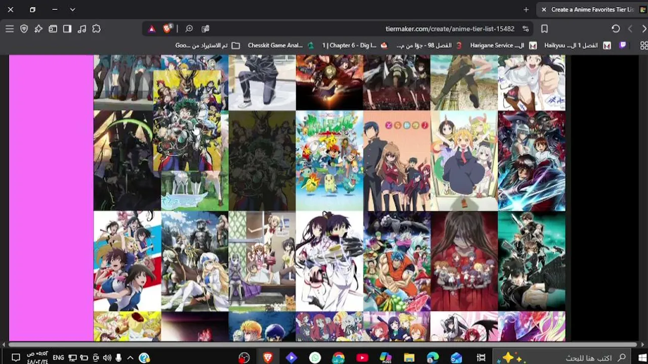Open YouTube from the taskbar
Viewport: 648px width, 364px height.
(x=362, y=357)
